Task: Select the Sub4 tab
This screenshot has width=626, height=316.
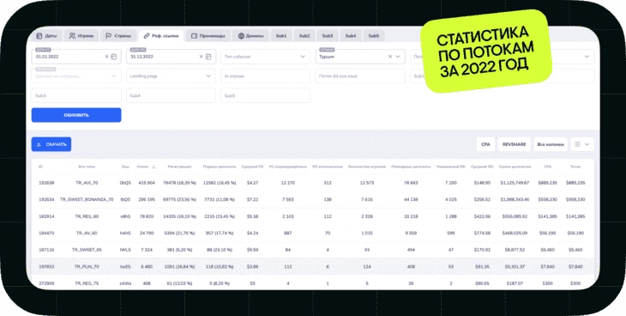Action: click(x=351, y=36)
